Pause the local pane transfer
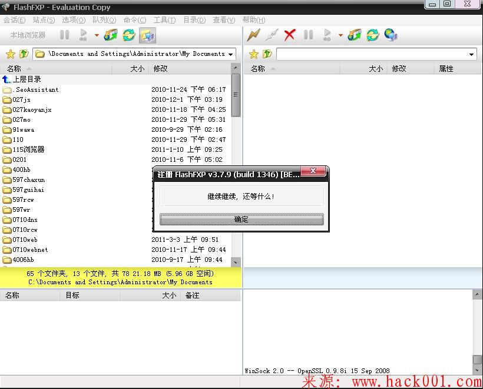Viewport: 483px width, 389px height. 65,35
